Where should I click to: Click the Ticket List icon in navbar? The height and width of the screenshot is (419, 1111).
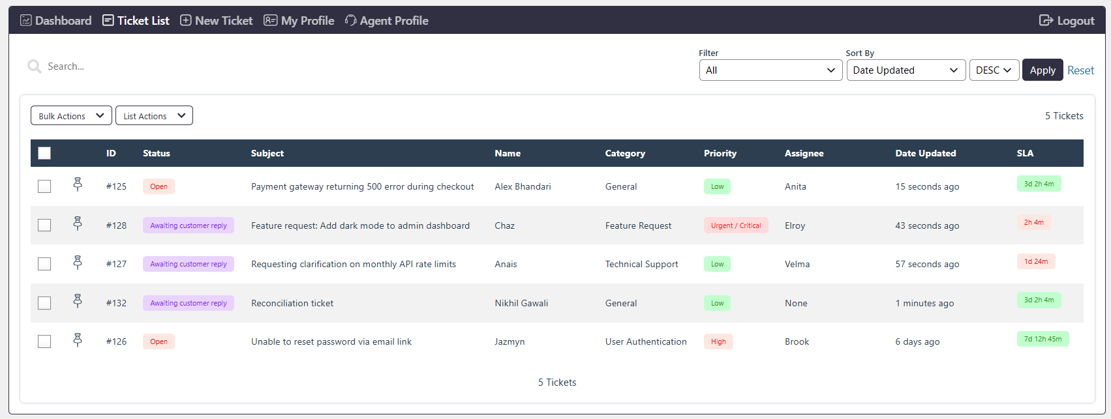tap(108, 20)
